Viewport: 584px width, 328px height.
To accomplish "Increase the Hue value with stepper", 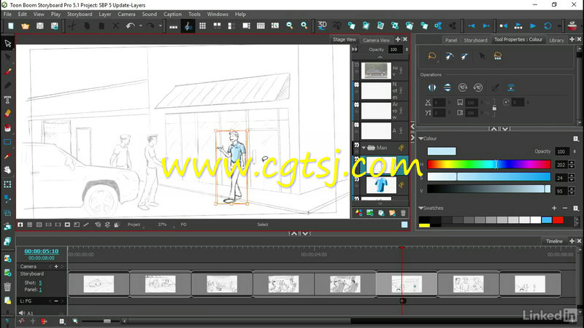I will tap(572, 163).
